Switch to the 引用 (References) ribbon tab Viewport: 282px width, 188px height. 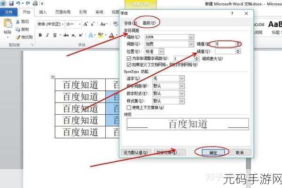[x=83, y=12]
